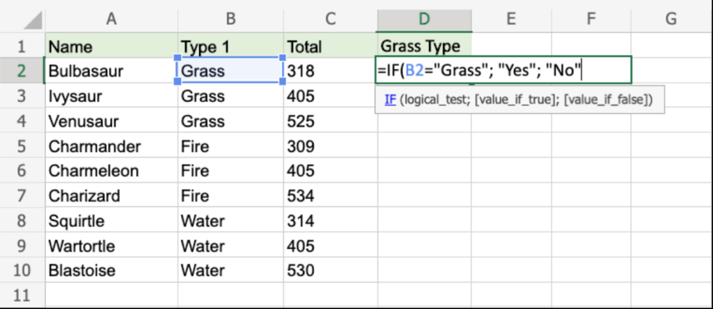Click Wartortle's Water type cell
The image size is (713, 309).
pos(230,246)
